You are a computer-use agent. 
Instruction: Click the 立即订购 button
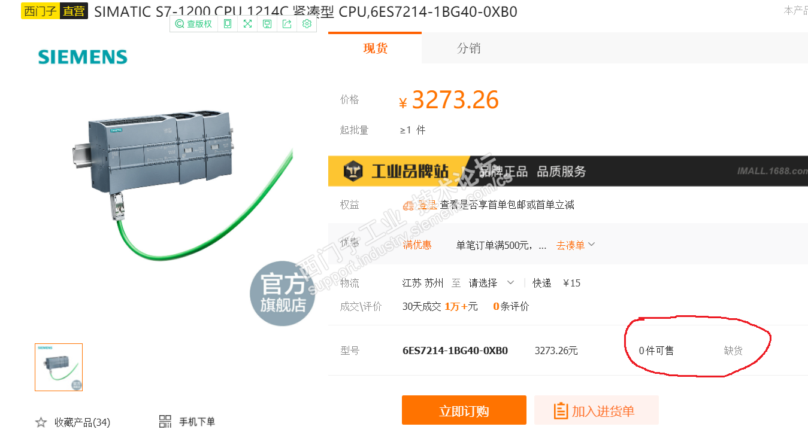(x=464, y=410)
